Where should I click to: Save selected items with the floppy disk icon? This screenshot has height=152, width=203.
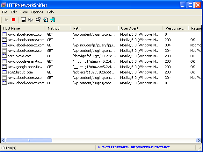click(x=24, y=20)
